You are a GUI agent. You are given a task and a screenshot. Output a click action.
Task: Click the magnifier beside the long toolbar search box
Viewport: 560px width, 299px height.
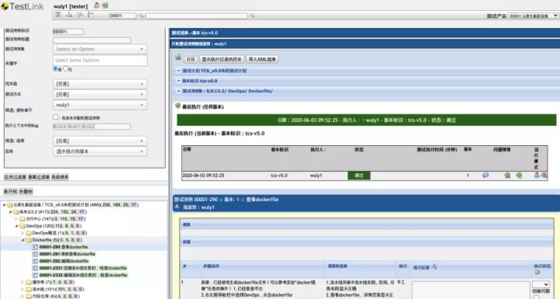(252, 16)
